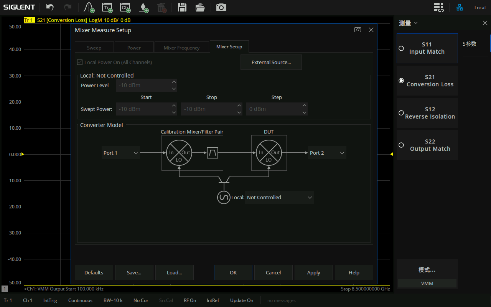Open the Port 1 input dropdown
This screenshot has width=491, height=307.
click(x=121, y=153)
